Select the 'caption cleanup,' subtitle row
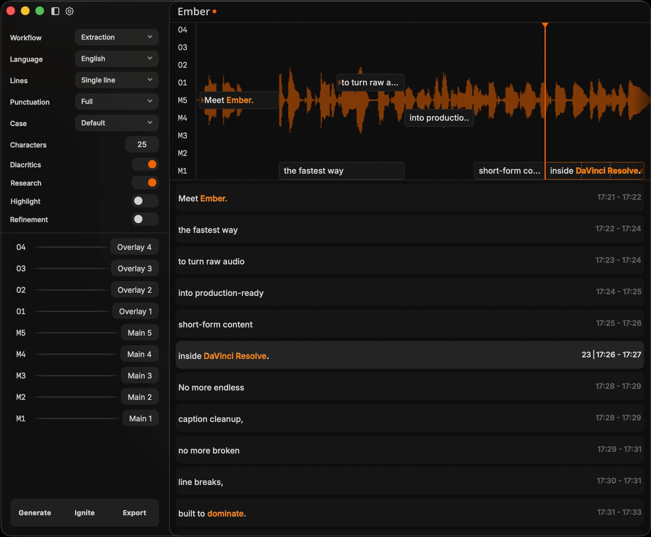The height and width of the screenshot is (537, 651). [x=410, y=418]
